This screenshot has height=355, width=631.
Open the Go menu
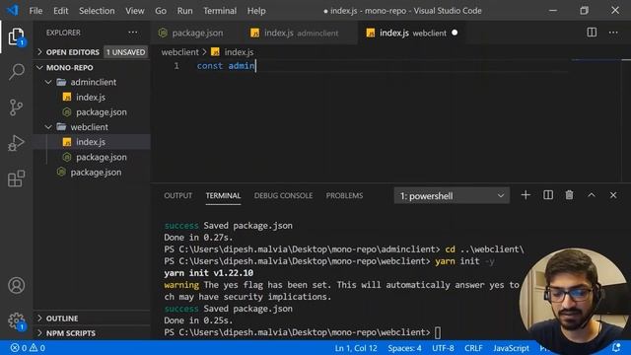pos(161,11)
